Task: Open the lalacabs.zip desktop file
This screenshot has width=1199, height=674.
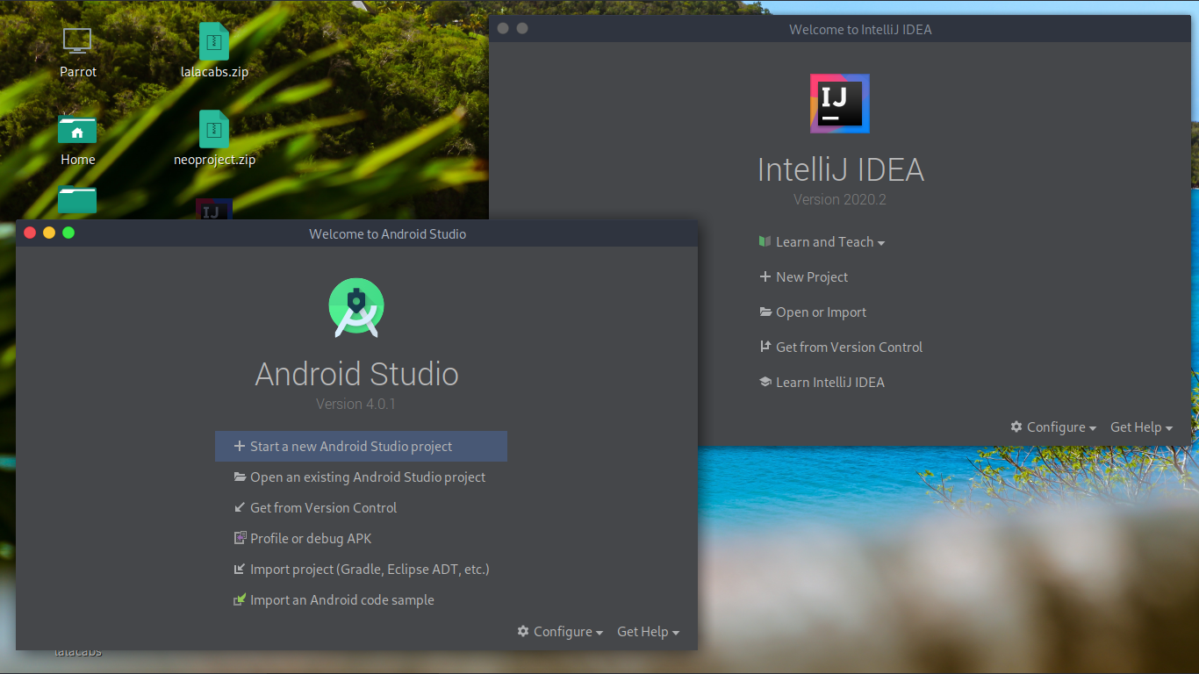Action: coord(213,41)
